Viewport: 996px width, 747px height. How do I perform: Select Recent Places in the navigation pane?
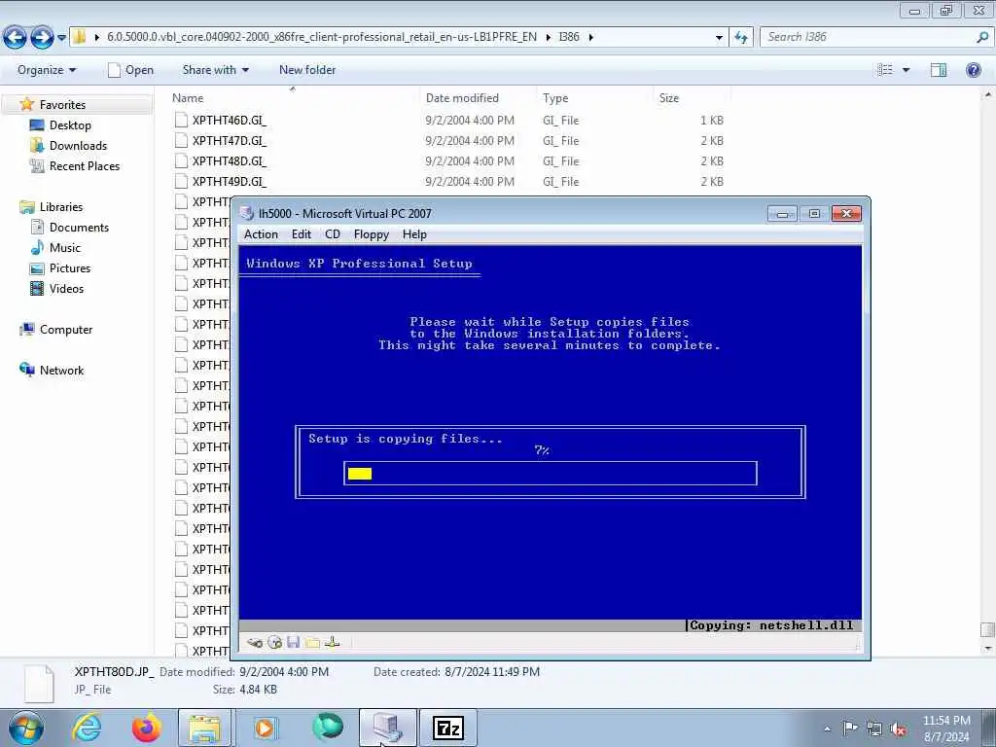pyautogui.click(x=85, y=165)
